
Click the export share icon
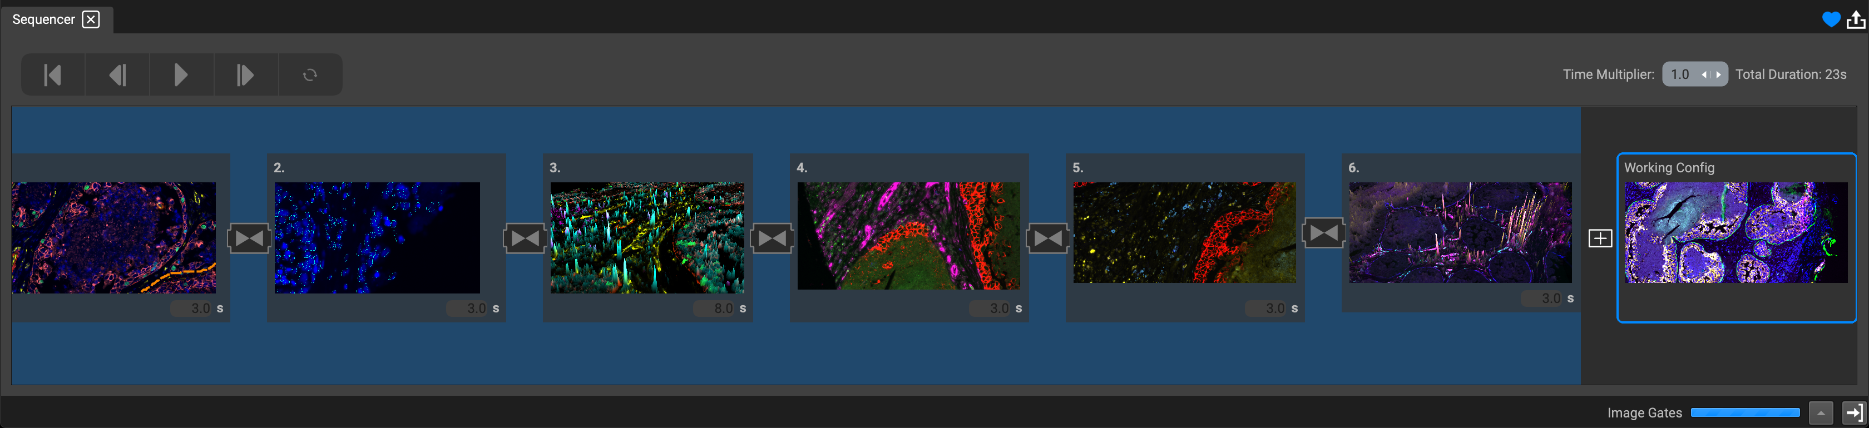[x=1855, y=19]
